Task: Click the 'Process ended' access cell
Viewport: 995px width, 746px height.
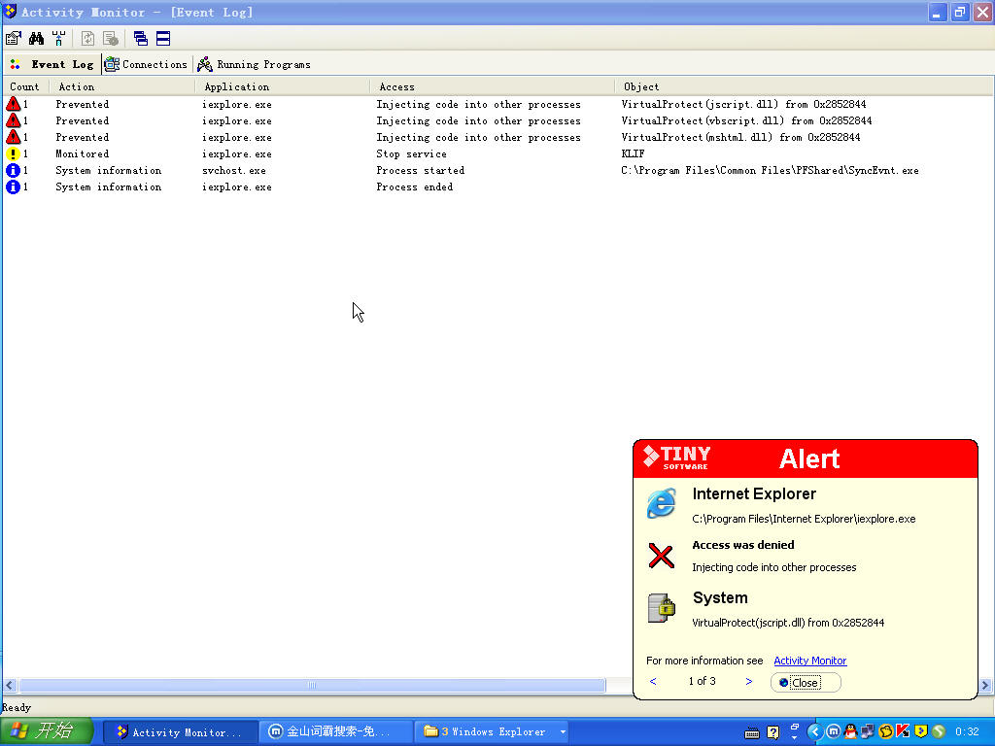Action: 414,186
